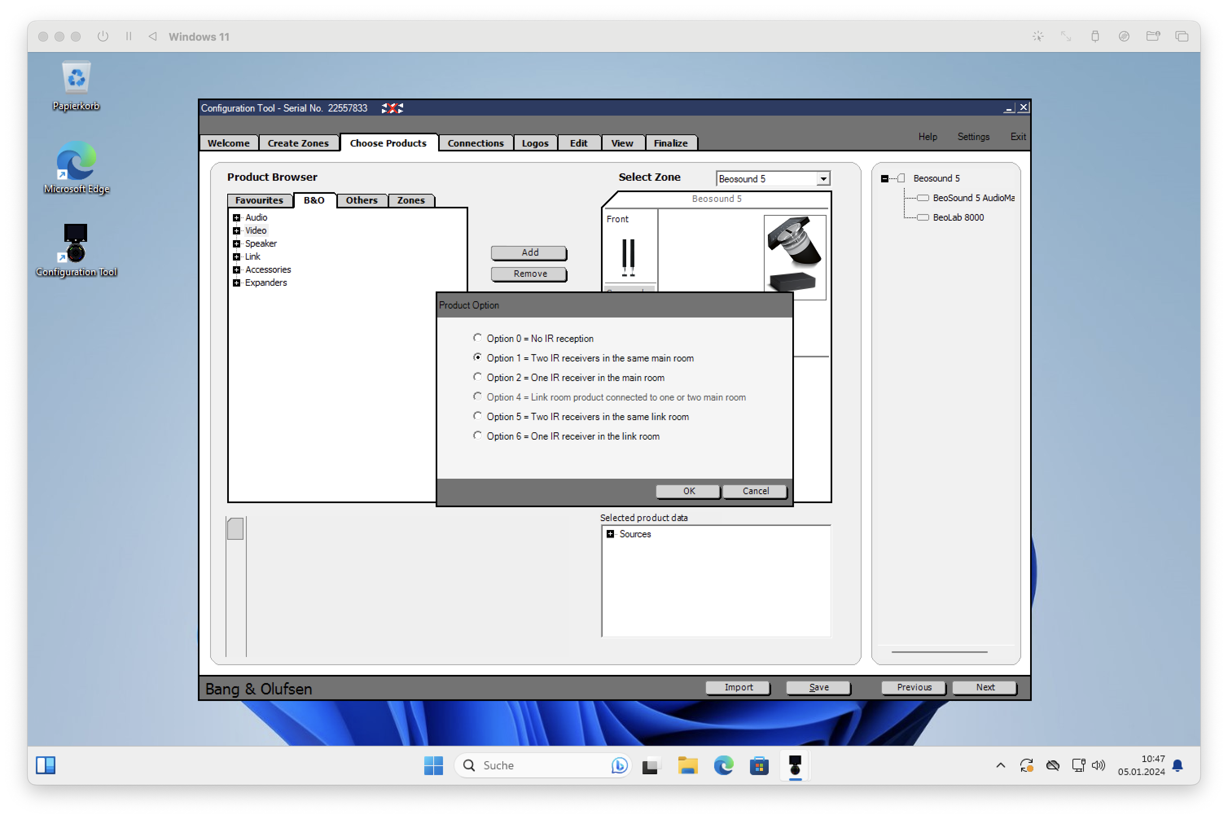Click the network display tray icon

pyautogui.click(x=1079, y=765)
